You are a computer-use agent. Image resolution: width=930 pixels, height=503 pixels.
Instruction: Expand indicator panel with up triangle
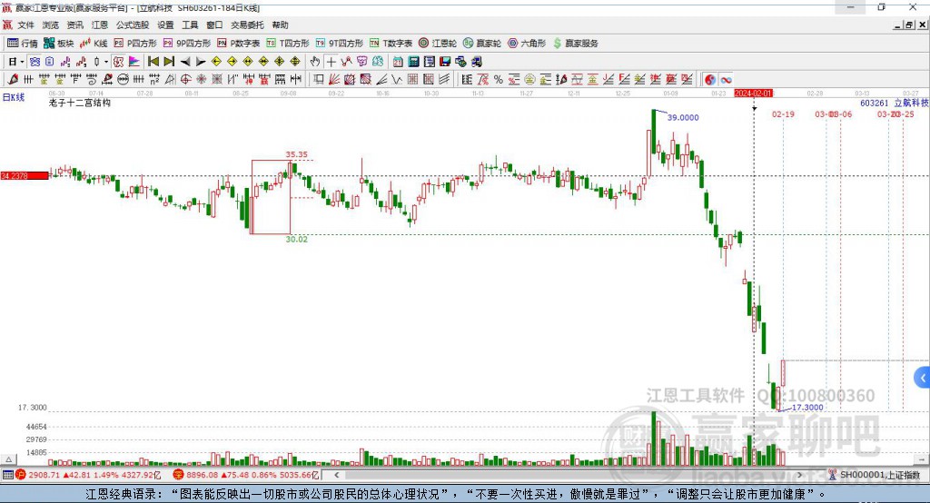(8, 459)
